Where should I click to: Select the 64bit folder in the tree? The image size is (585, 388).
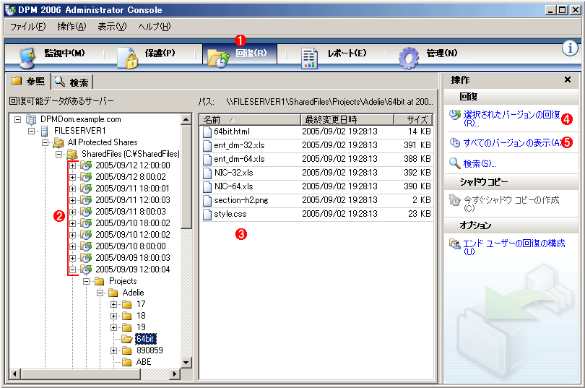pos(145,339)
